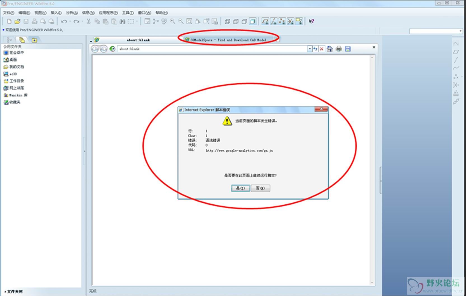This screenshot has width=466, height=296.
Task: Toggle the Shading display icon
Action: coord(252,21)
